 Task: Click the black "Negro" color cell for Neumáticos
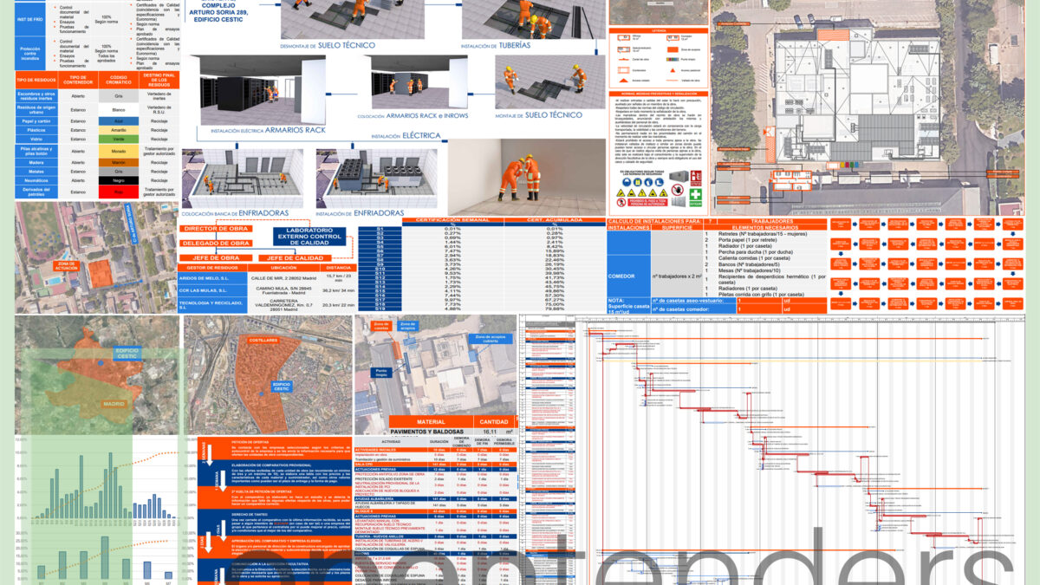pyautogui.click(x=119, y=180)
